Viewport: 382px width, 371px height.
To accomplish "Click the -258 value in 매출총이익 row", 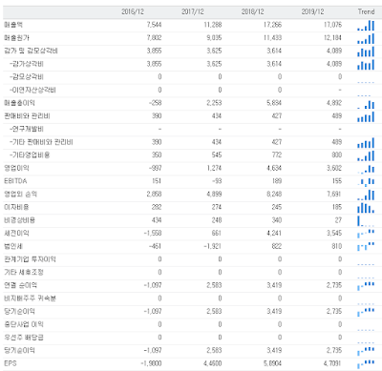I will tap(156, 103).
